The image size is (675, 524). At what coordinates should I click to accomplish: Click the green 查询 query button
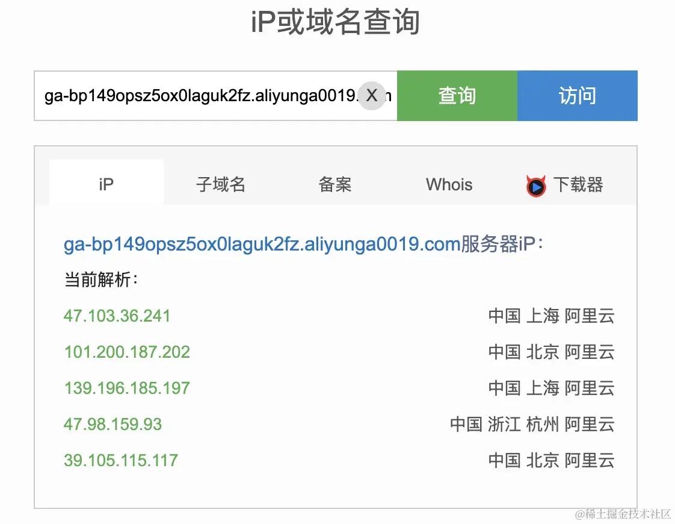tap(457, 96)
